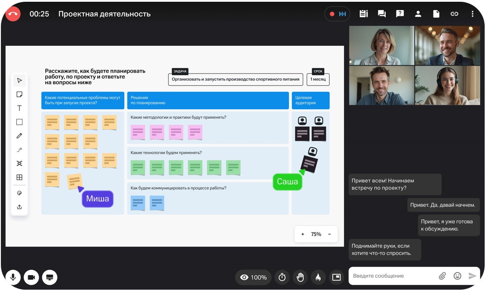
Task: Raise hand using the hand icon
Action: tap(301, 277)
